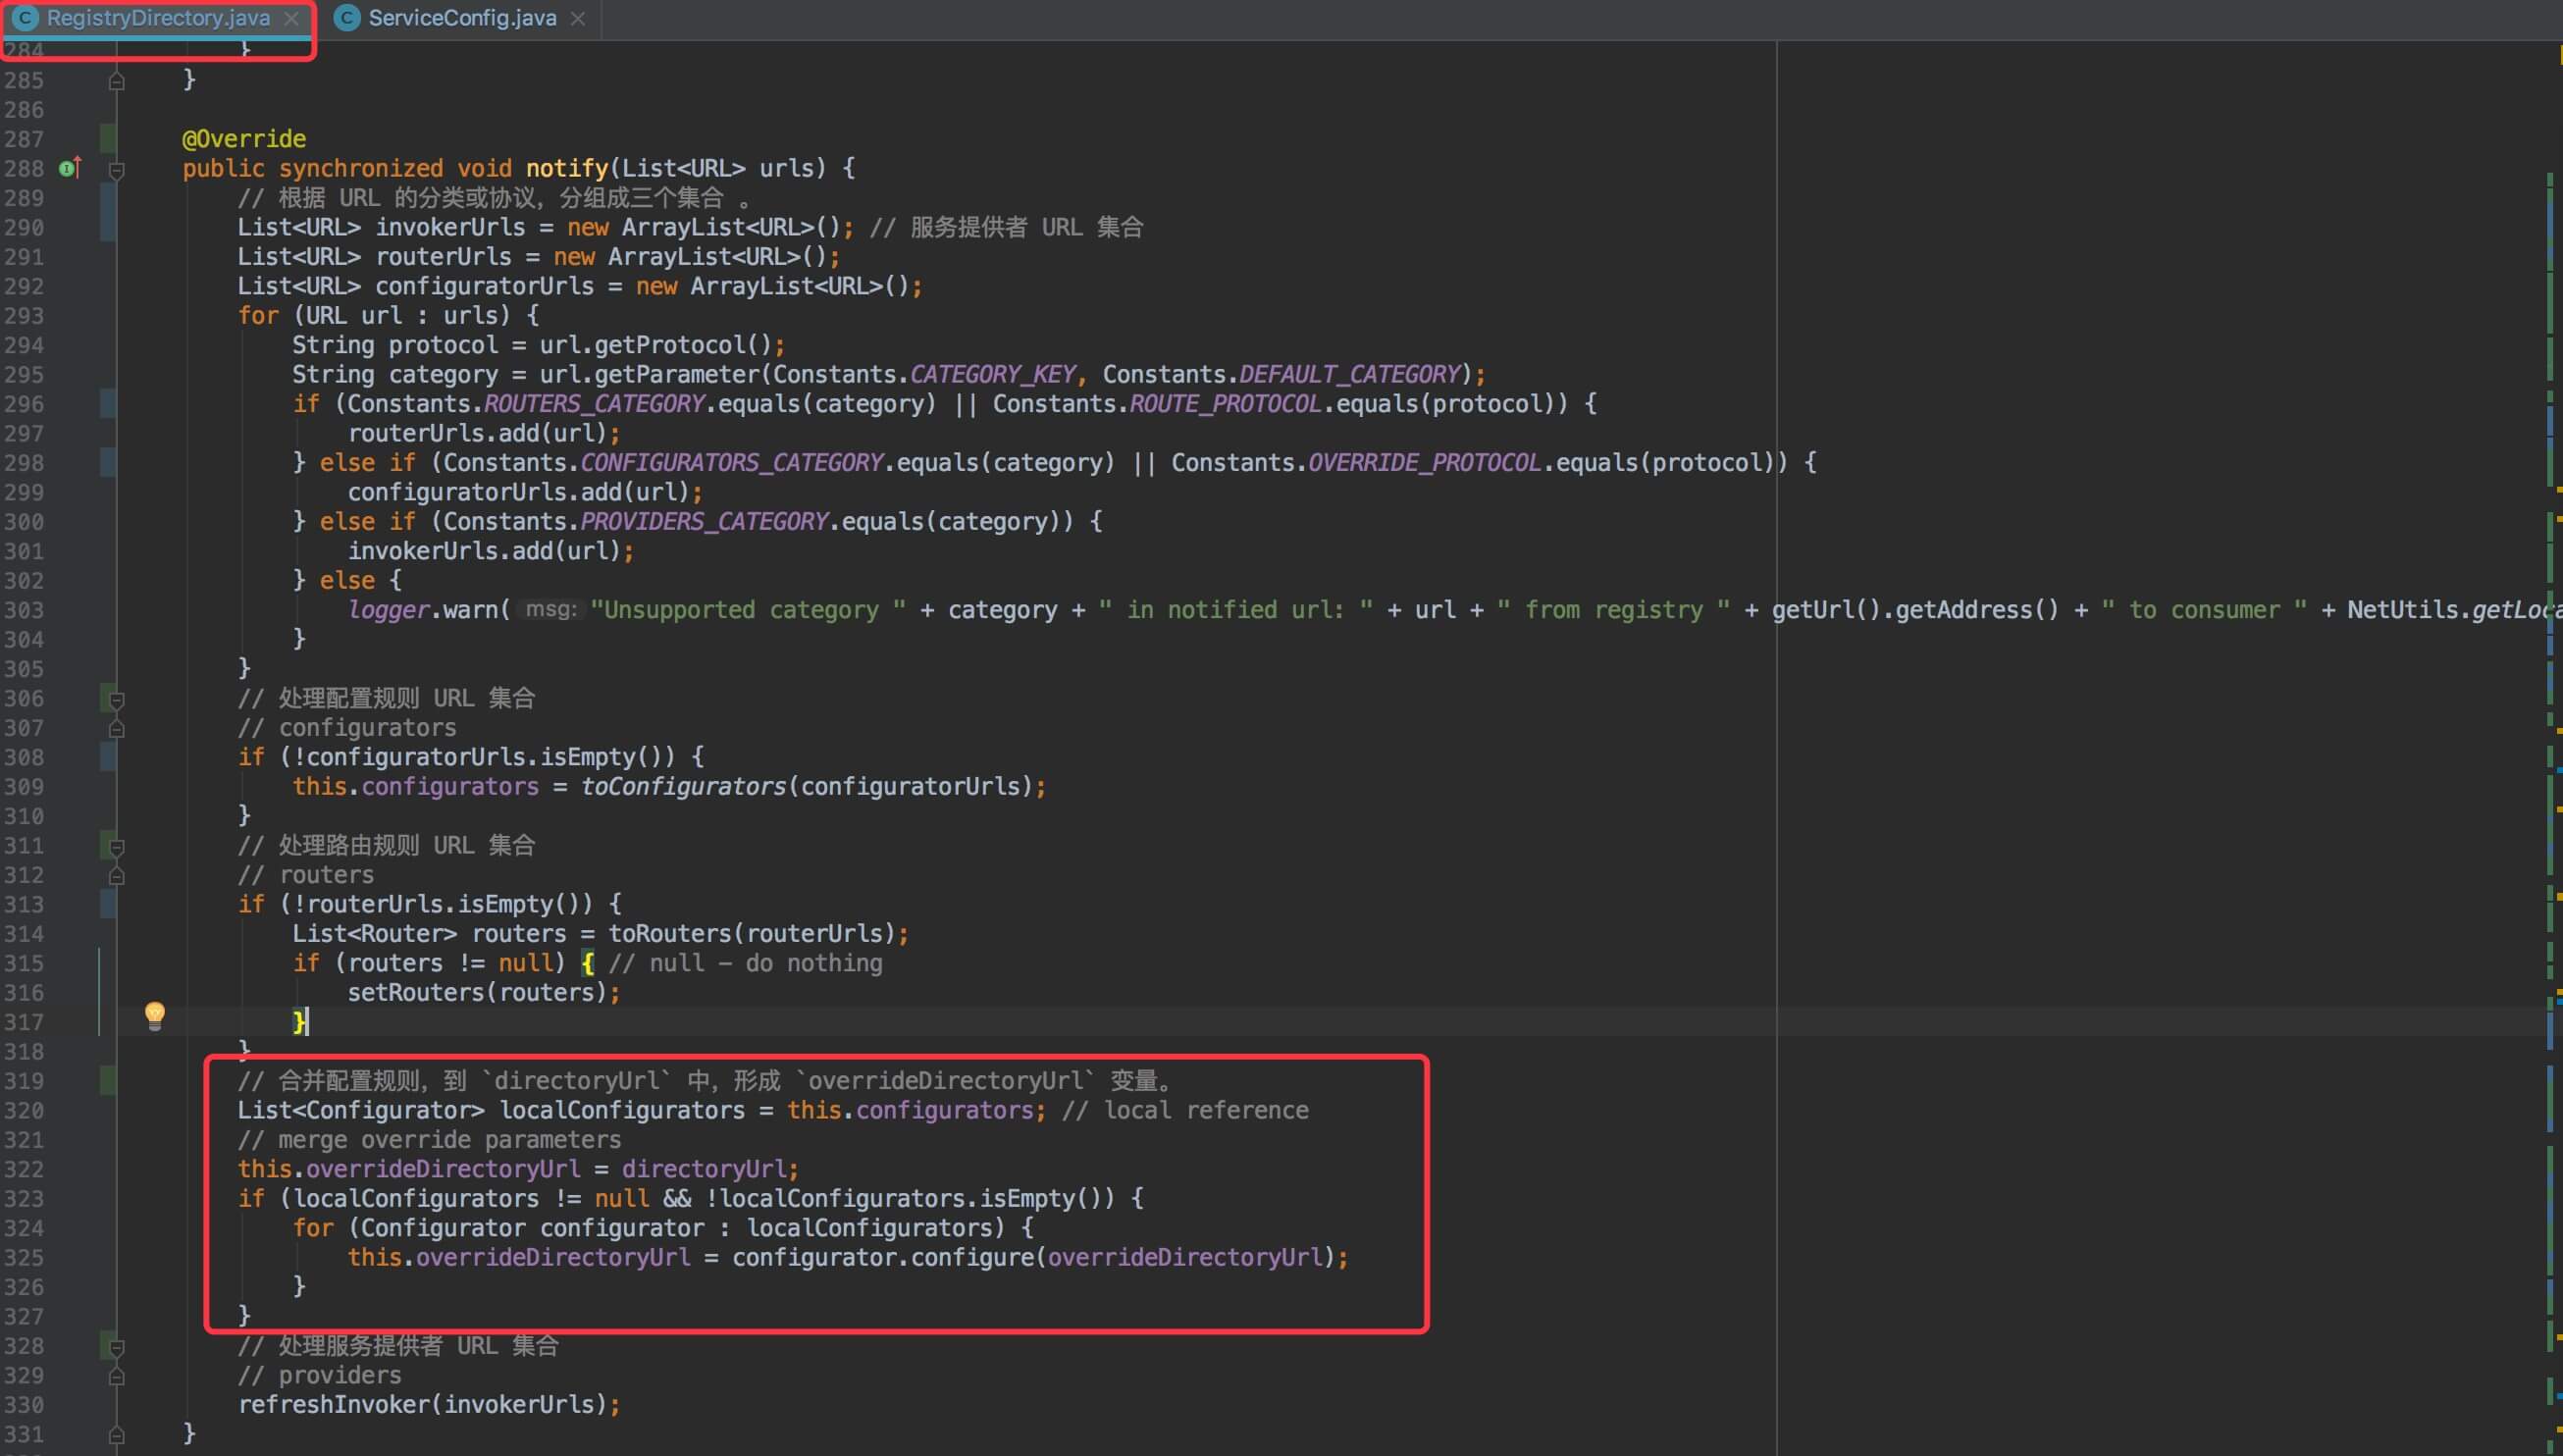
Task: Click the implements-method gutter icon on line 288
Action: (x=69, y=168)
